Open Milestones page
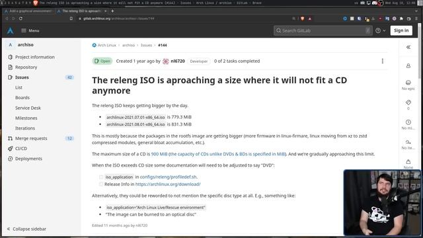The image size is (423, 238). [26, 118]
